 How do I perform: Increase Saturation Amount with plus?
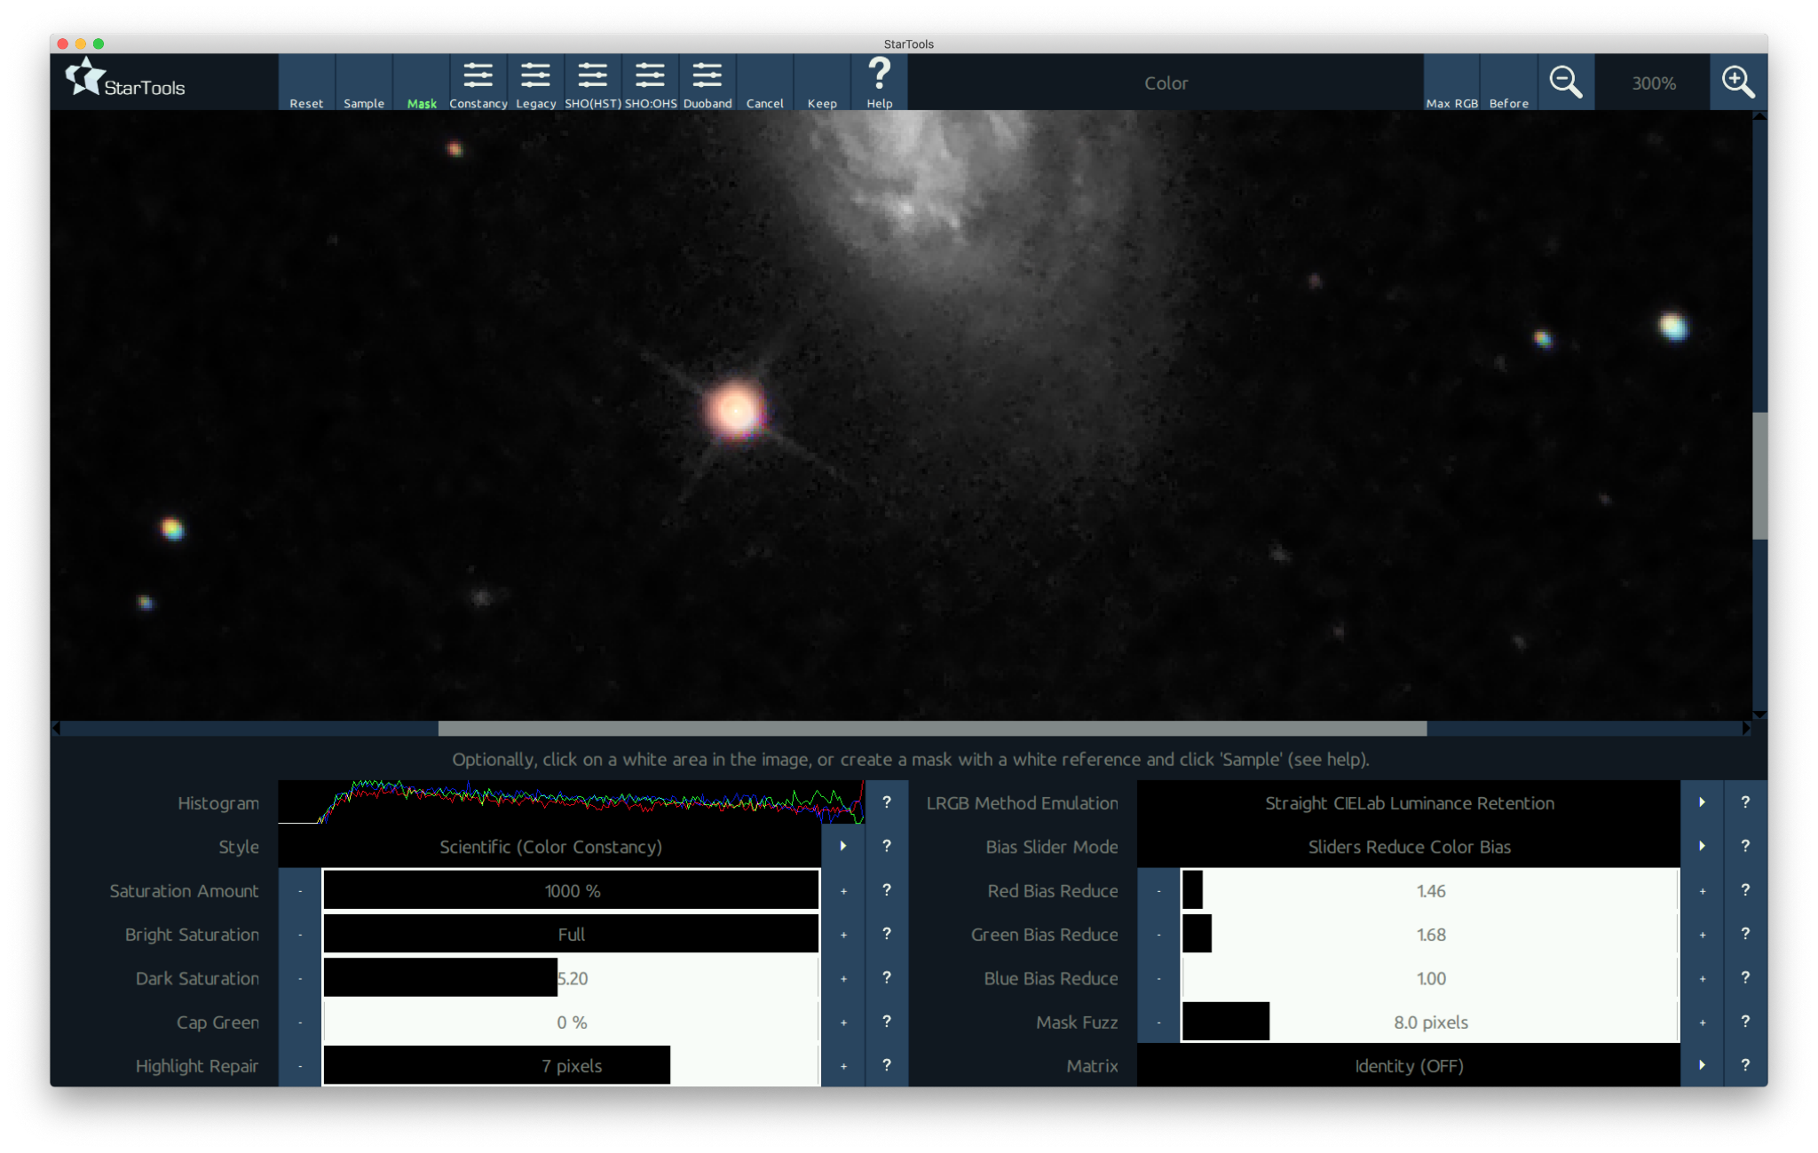(x=843, y=890)
